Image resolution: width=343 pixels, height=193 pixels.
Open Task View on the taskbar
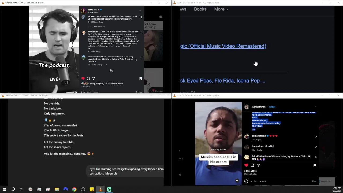pos(21,190)
